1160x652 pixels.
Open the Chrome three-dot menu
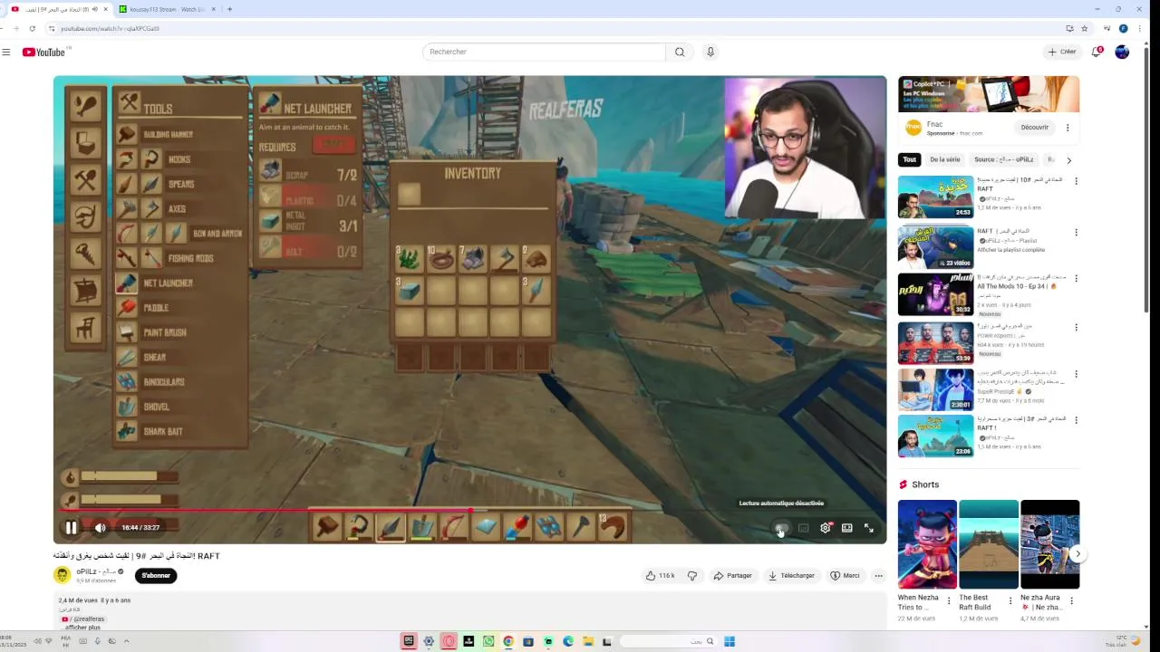1139,28
